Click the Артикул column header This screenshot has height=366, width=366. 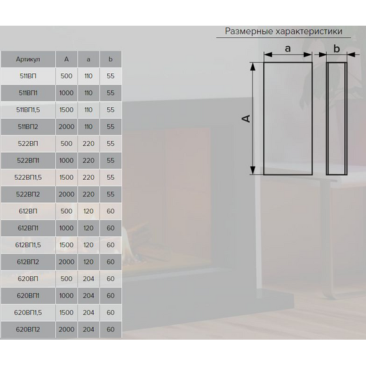pyautogui.click(x=28, y=59)
